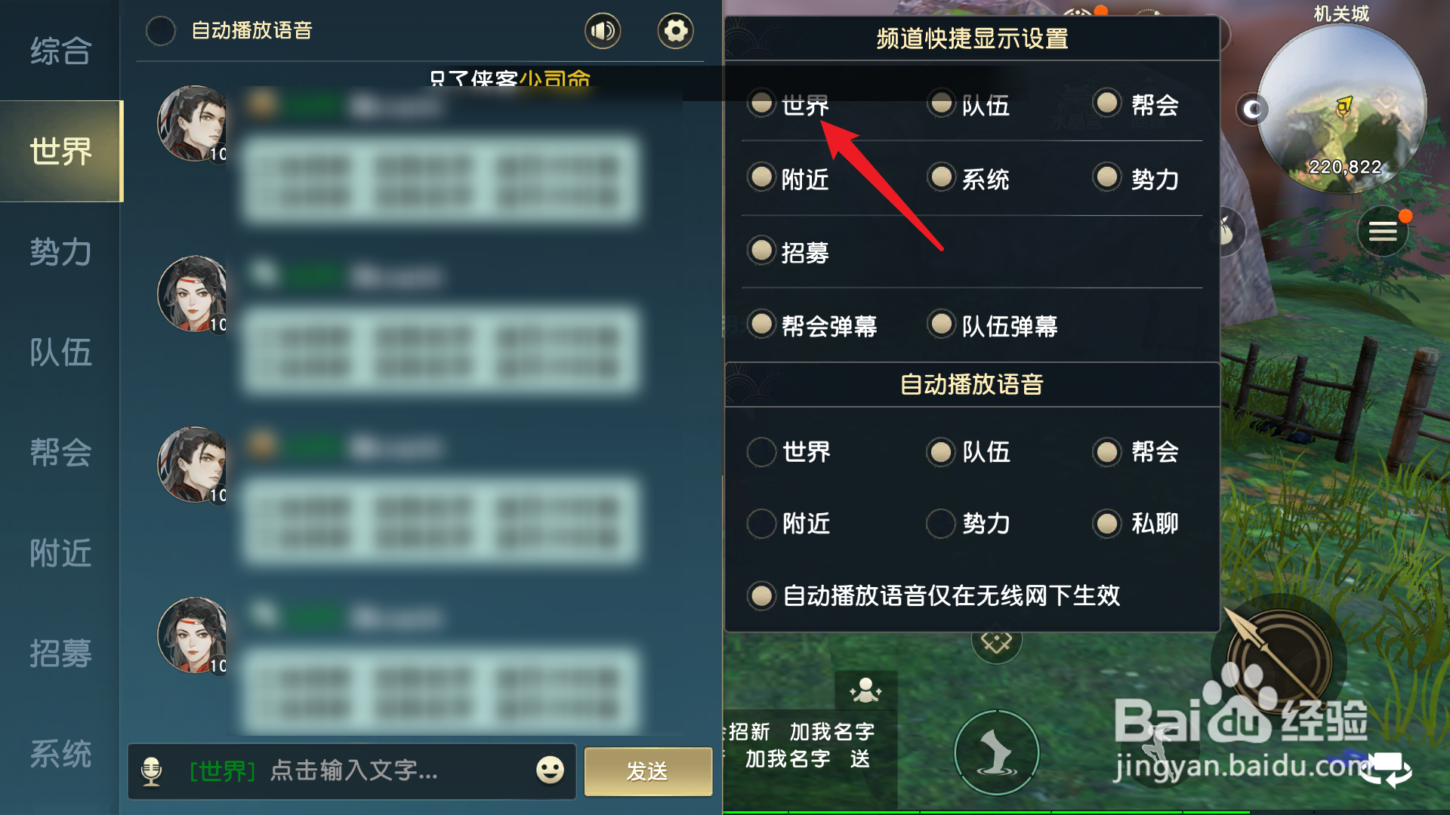The image size is (1450, 815).
Task: Tap the bow attack skill icon
Action: (1279, 661)
